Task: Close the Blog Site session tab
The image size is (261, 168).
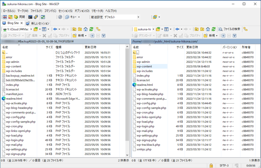Action: tap(22, 23)
